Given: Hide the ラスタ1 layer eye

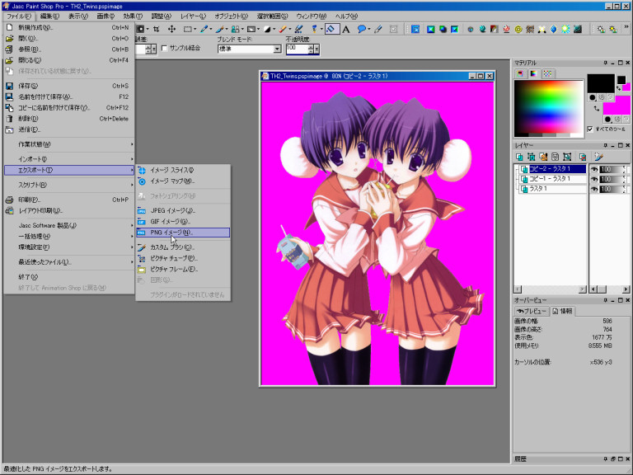Looking at the screenshot, I should pos(594,189).
